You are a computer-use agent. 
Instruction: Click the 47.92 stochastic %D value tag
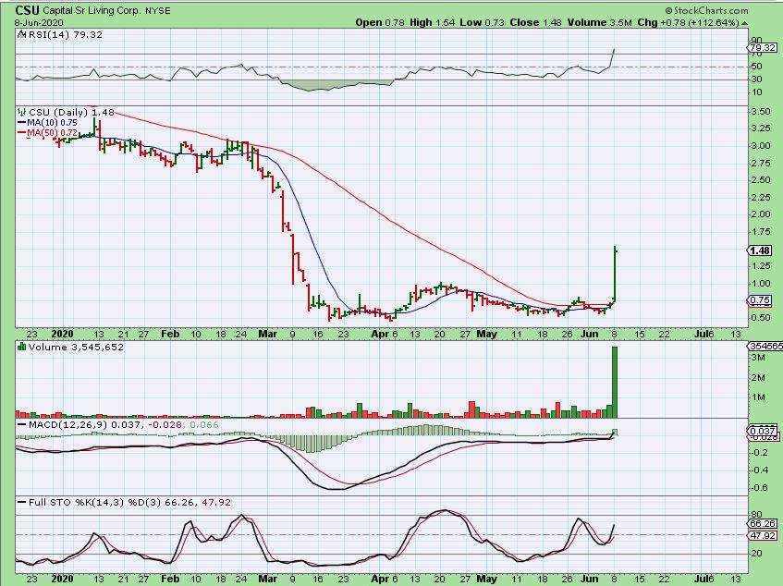tap(762, 535)
